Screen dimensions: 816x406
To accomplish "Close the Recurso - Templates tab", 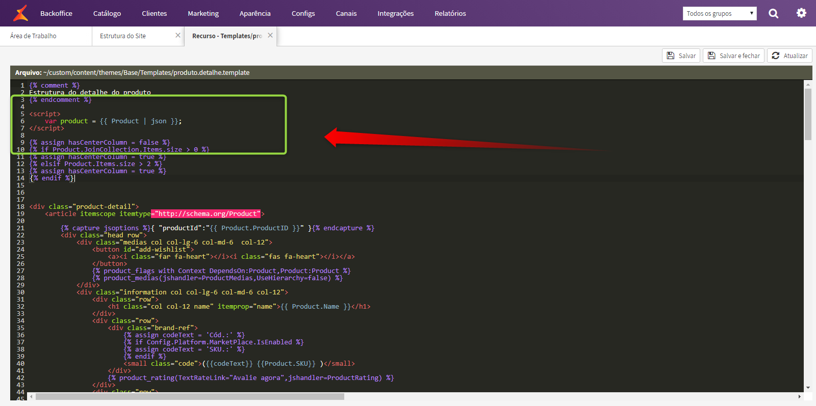I will click(270, 35).
